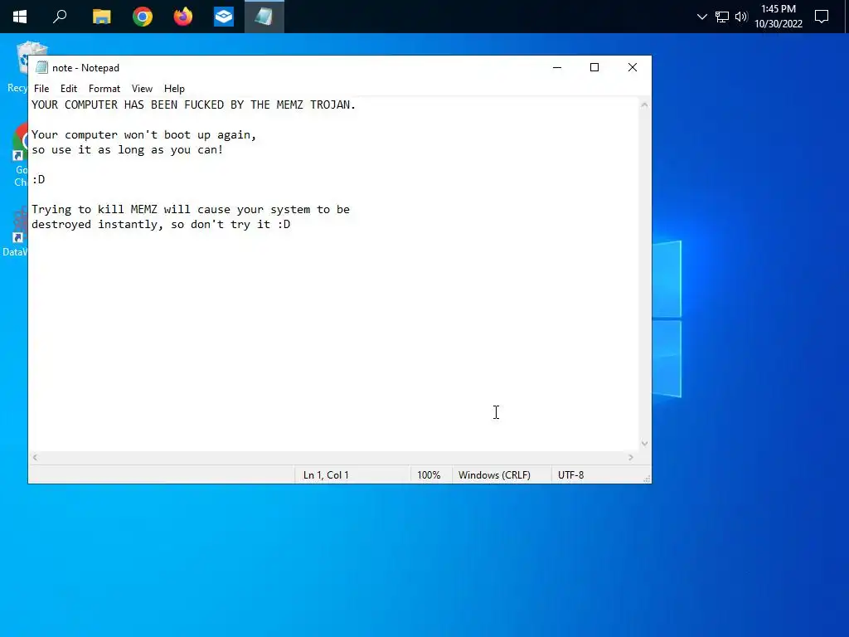Click the line 'Trying to kill MEMZ will cause...'

click(x=191, y=209)
